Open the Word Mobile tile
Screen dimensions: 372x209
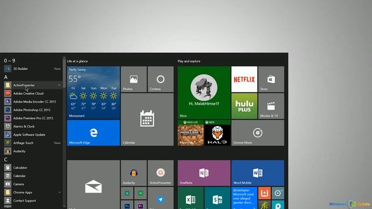258,173
